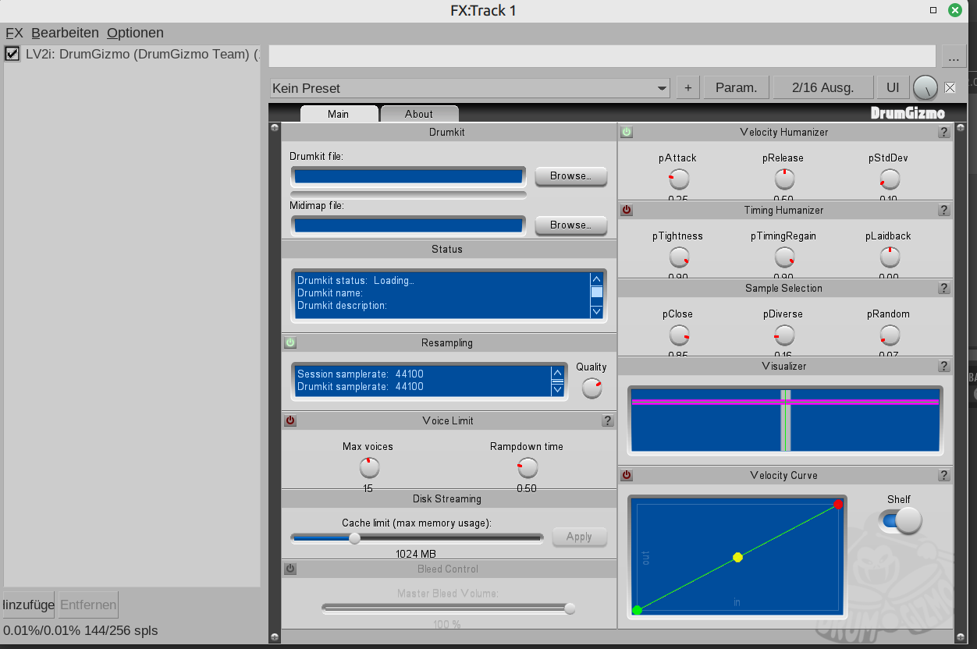977x649 pixels.
Task: Click the green velocity curve point
Action: [x=637, y=610]
